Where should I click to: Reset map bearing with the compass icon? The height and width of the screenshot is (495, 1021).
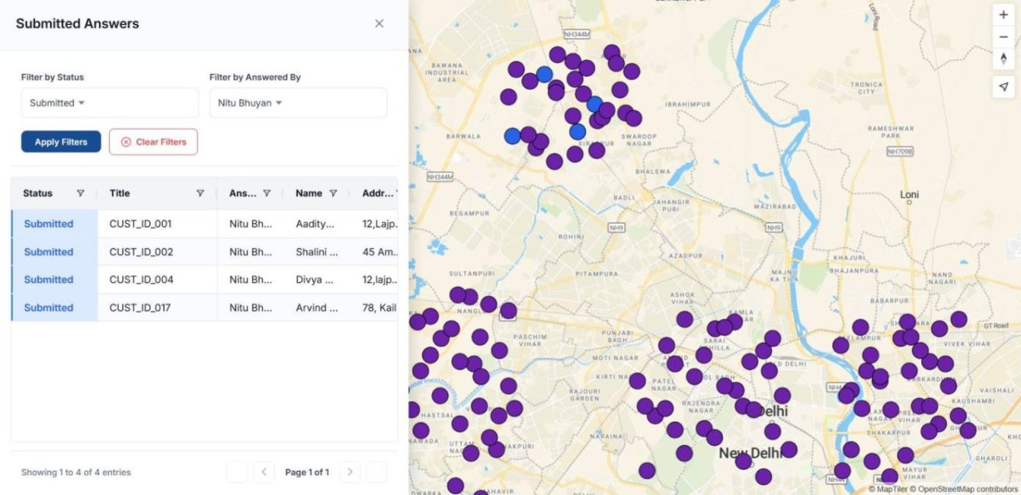[x=1003, y=59]
